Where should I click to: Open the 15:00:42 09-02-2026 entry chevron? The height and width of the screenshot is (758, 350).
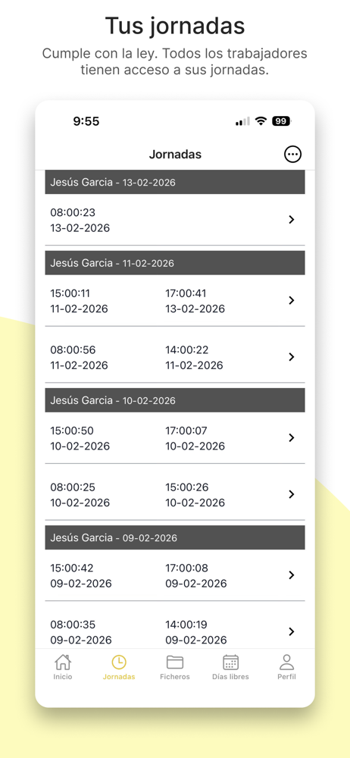click(292, 575)
